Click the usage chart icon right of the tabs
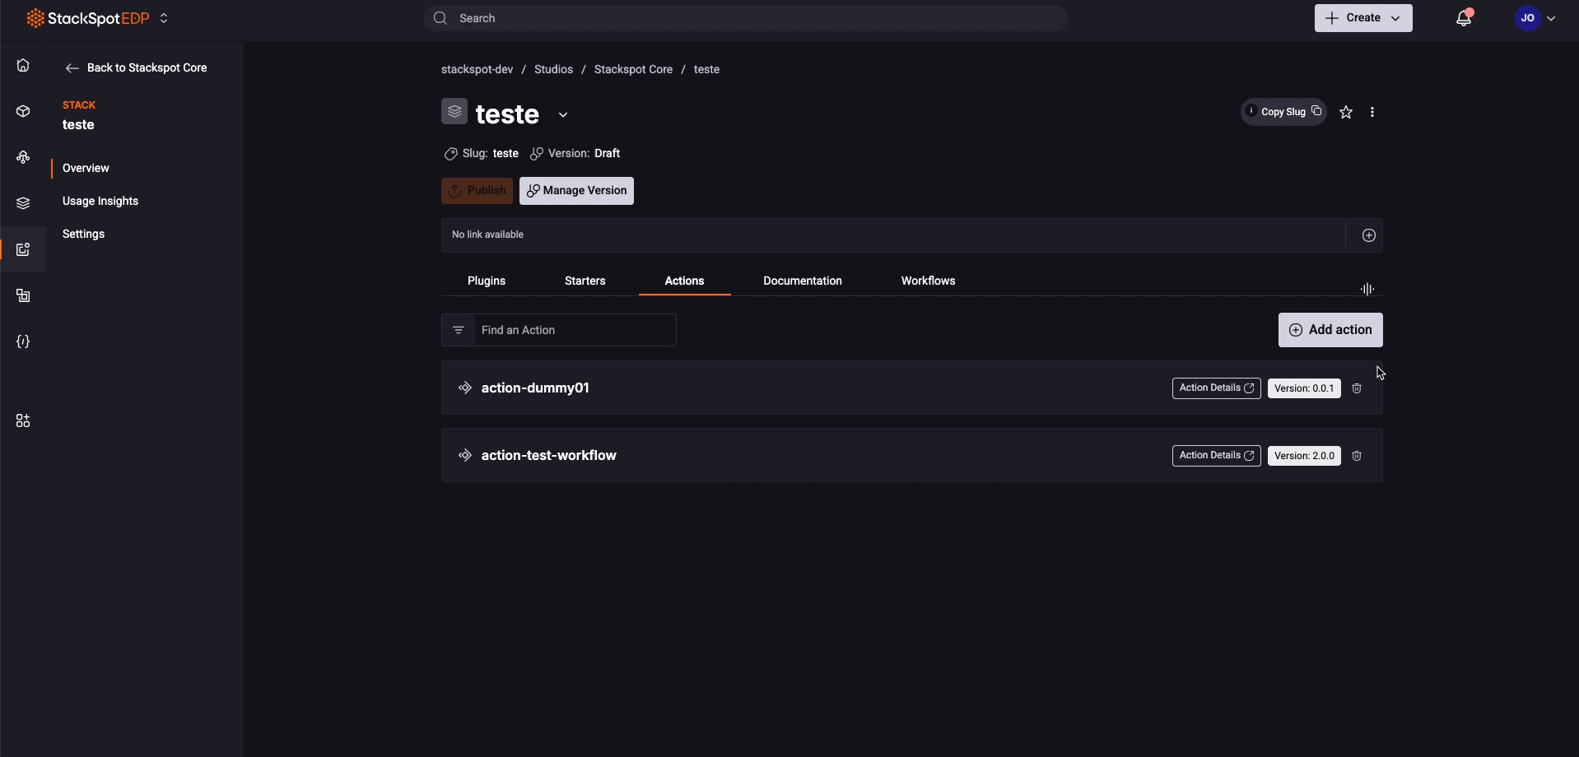Screen dimensions: 1579x757 point(1367,289)
